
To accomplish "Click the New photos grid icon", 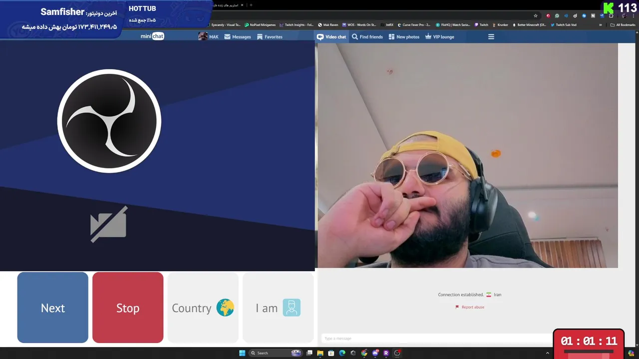I will (x=391, y=36).
